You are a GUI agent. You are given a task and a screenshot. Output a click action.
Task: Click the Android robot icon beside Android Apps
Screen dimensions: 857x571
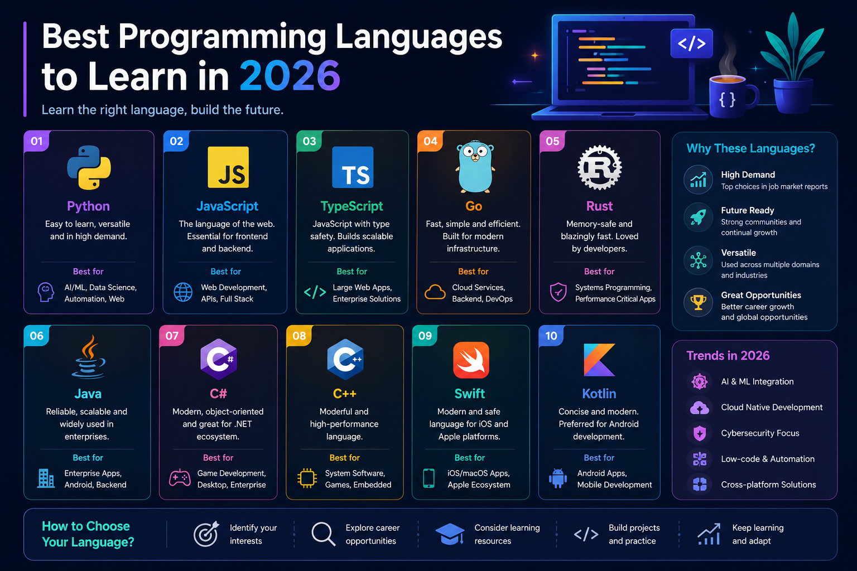(x=558, y=478)
